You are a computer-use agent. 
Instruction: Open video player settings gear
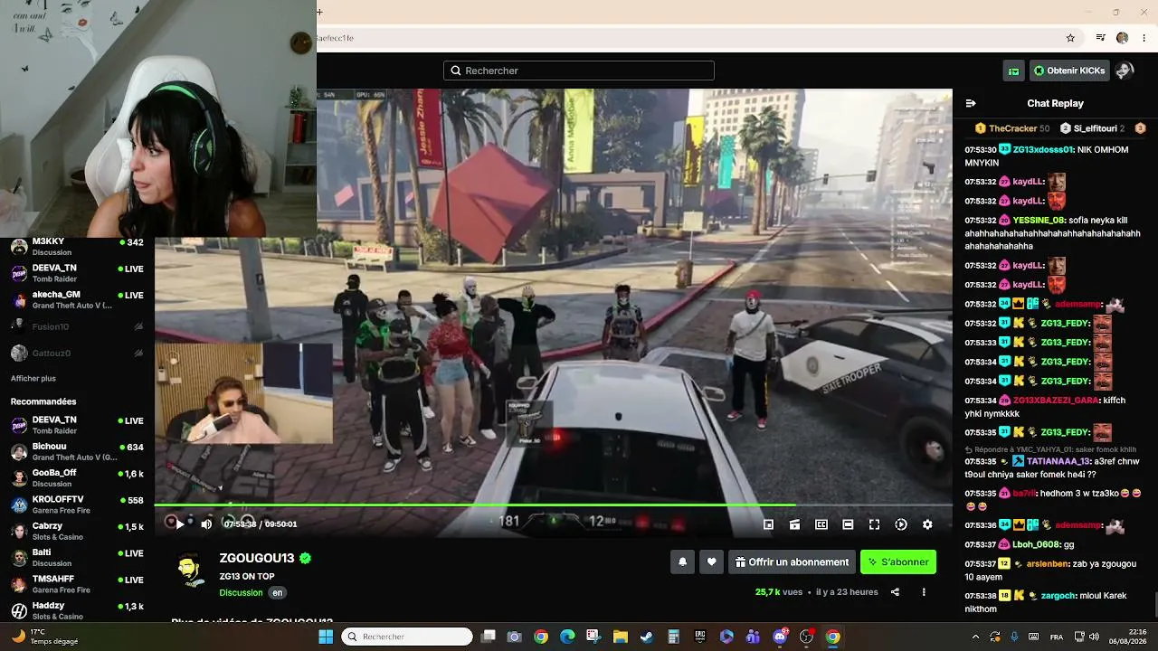tap(927, 524)
